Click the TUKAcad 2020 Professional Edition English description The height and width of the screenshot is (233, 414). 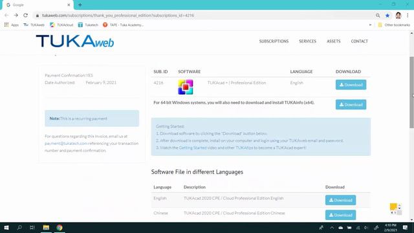coord(234,198)
